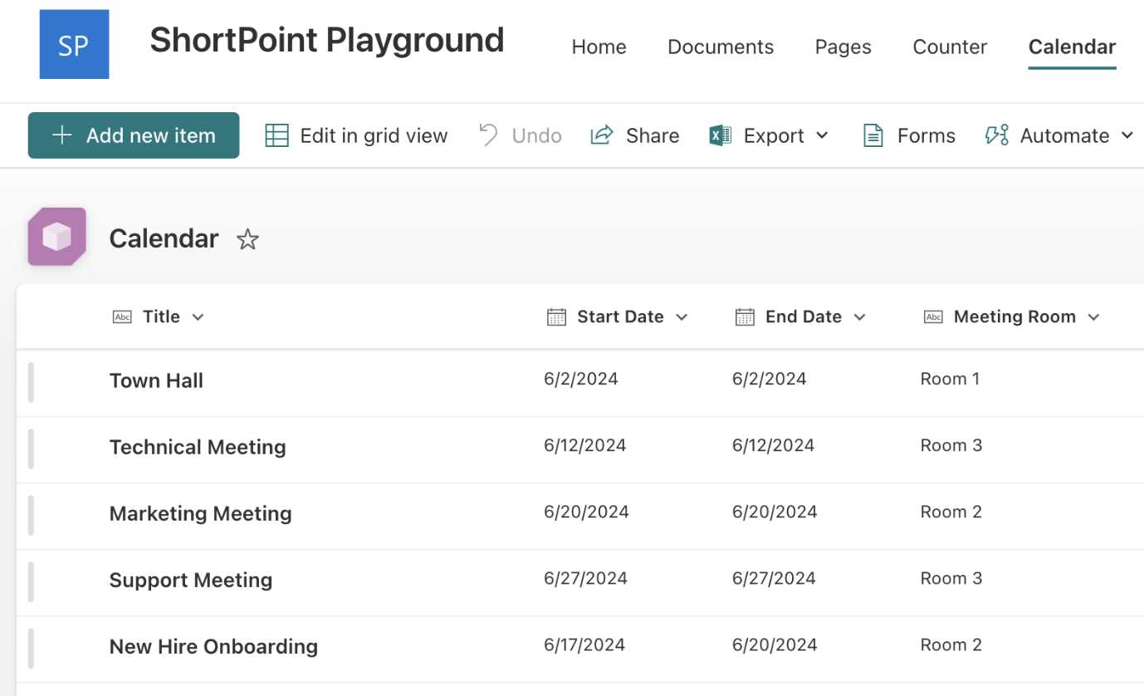Open the Meeting Room column dropdown
The height and width of the screenshot is (696, 1144).
[x=1093, y=316]
